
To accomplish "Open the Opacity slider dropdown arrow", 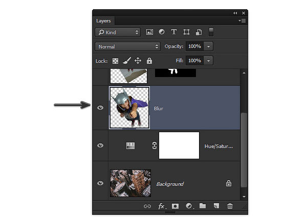I will (208, 46).
